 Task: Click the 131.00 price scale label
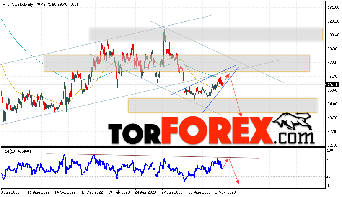[334, 8]
